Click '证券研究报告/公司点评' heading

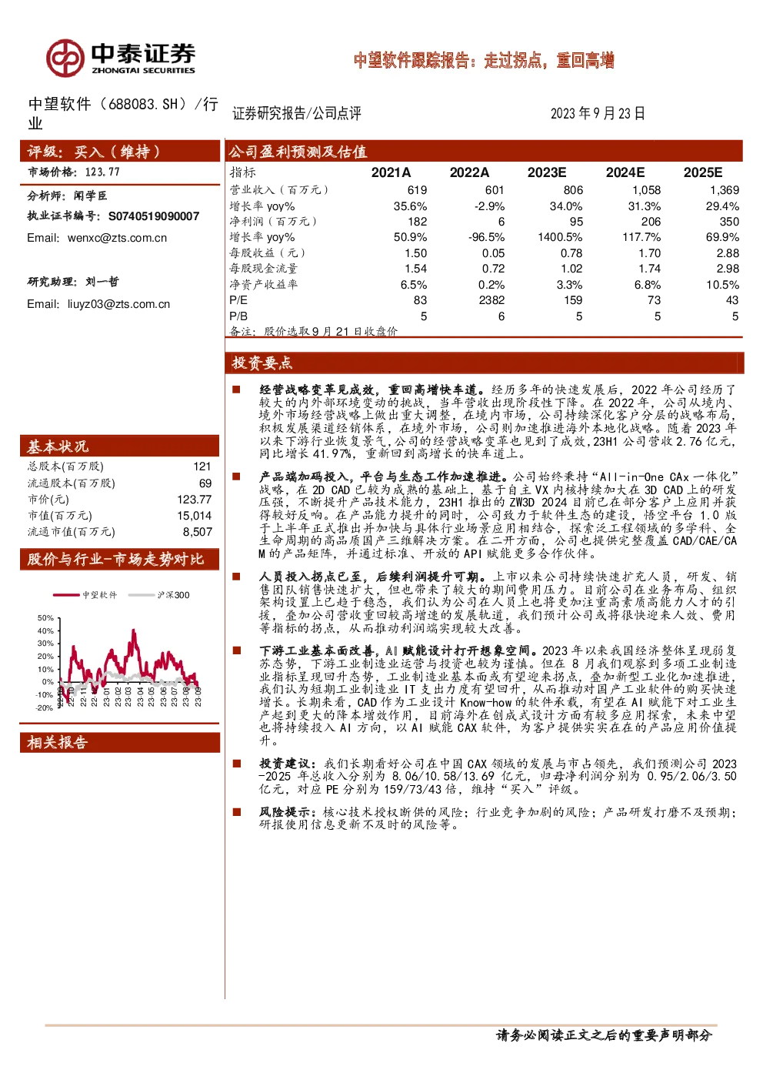coord(297,114)
